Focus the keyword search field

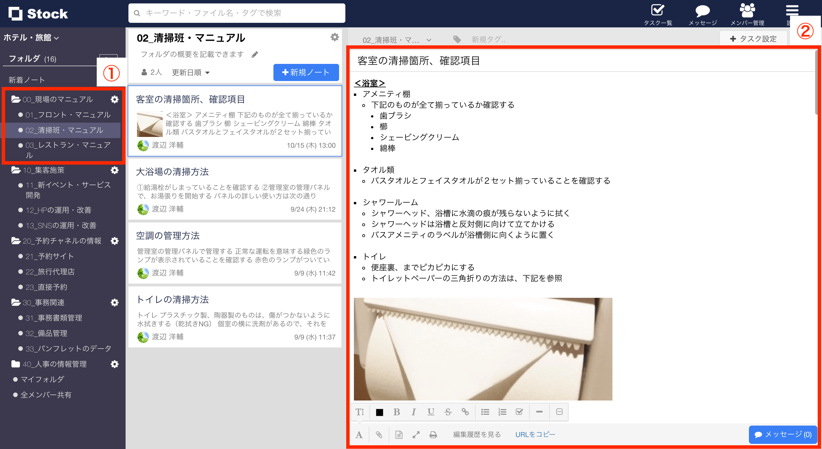coord(237,13)
